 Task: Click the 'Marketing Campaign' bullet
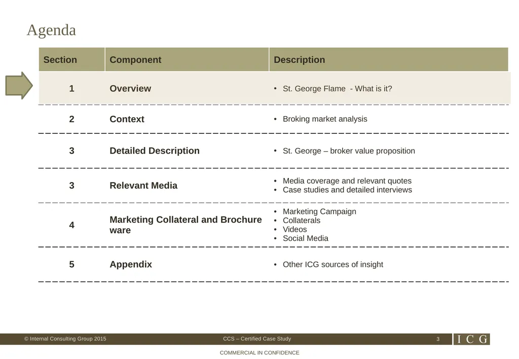(x=319, y=211)
